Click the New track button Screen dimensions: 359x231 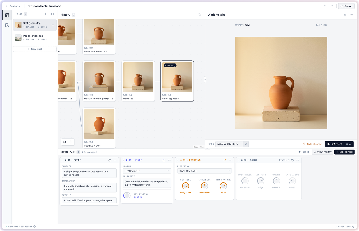tap(35, 49)
